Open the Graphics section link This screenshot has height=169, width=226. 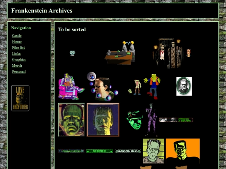tap(19, 60)
